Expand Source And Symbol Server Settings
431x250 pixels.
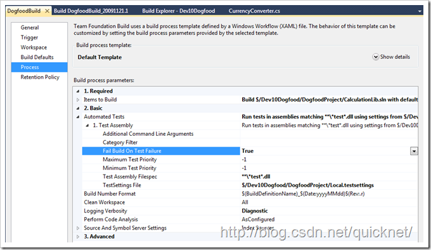point(78,228)
